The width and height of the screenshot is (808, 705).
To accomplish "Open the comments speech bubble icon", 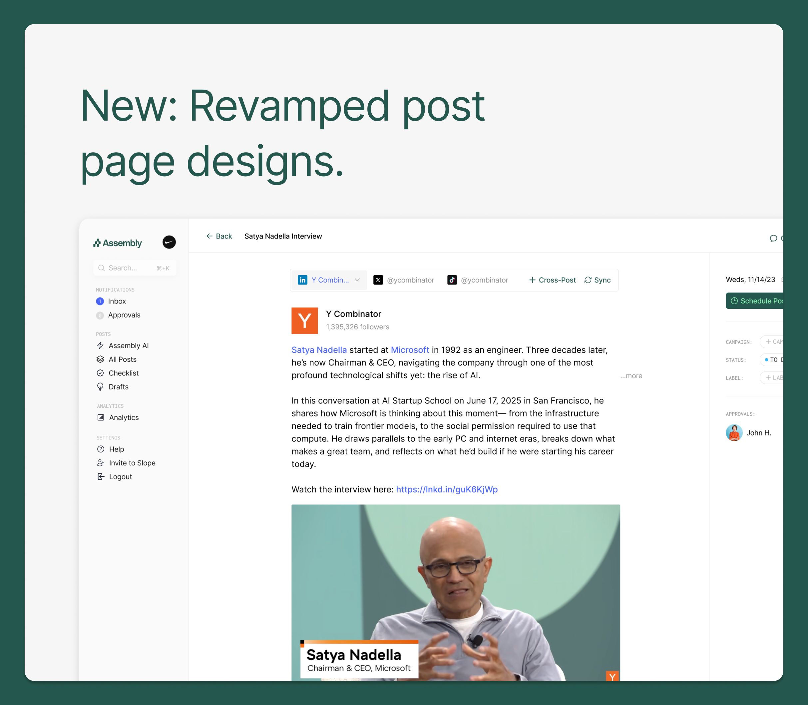I will [773, 238].
